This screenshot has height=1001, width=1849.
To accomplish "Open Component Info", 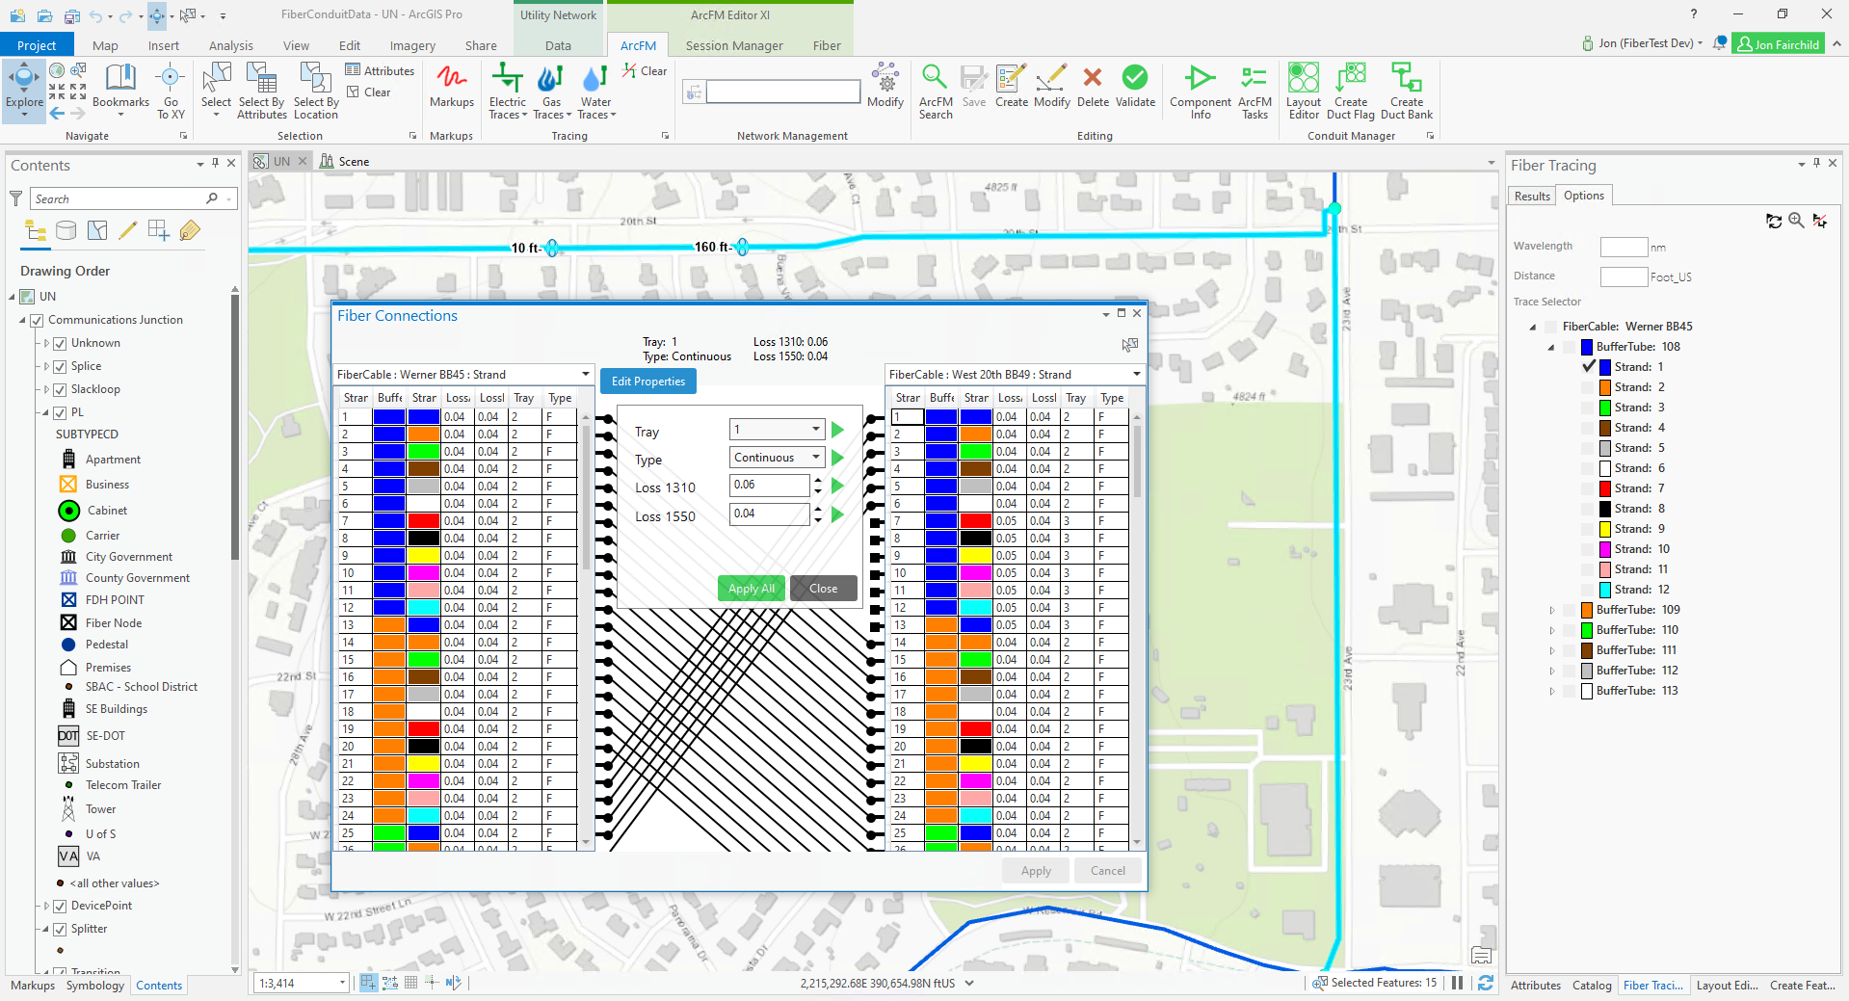I will pyautogui.click(x=1201, y=91).
